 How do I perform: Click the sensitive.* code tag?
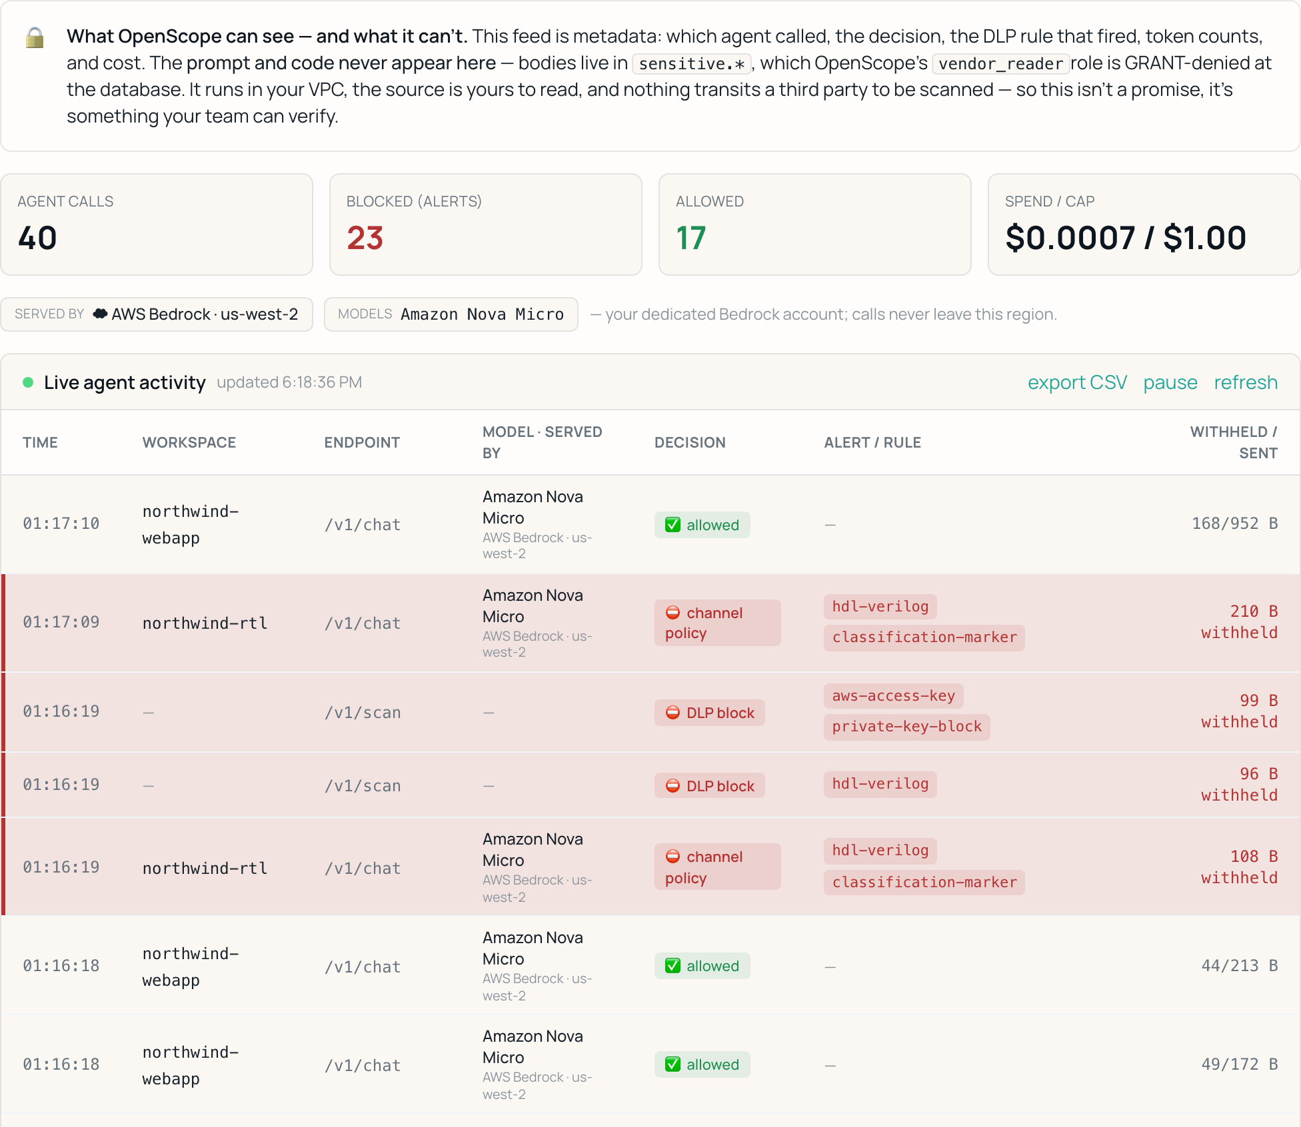[692, 63]
